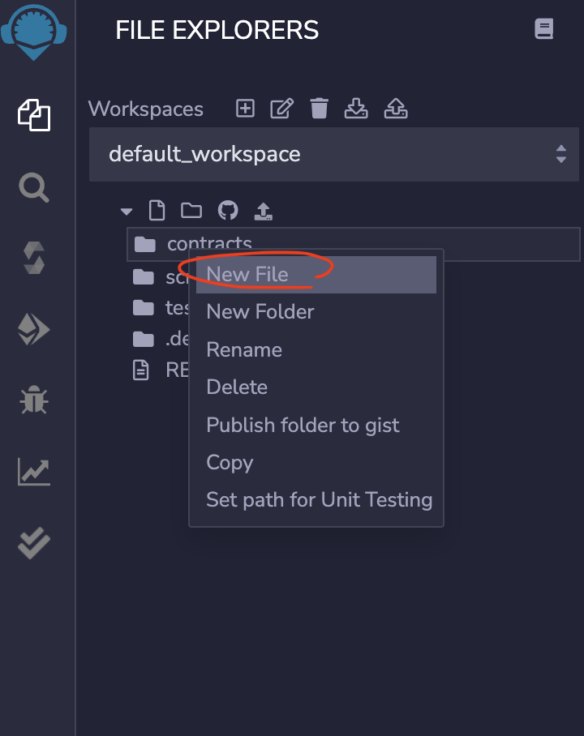The image size is (584, 736).
Task: Delete the workspace with the trash icon
Action: coord(319,109)
